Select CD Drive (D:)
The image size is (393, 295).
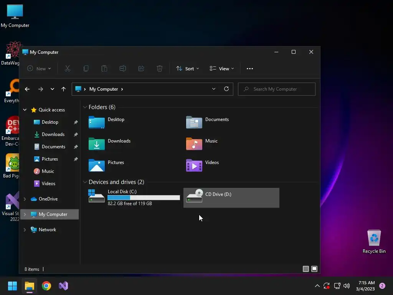pyautogui.click(x=231, y=198)
